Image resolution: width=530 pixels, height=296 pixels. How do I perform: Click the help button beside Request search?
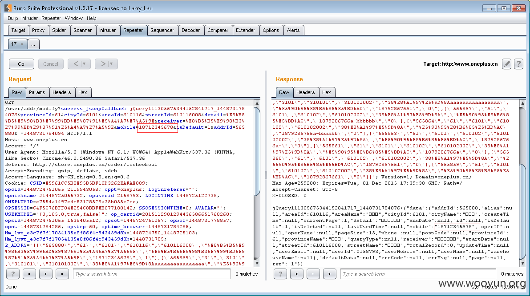point(13,274)
